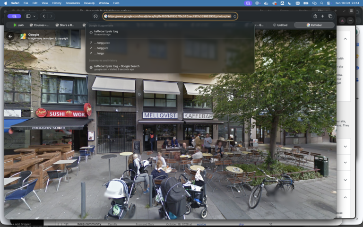Image resolution: width=363 pixels, height=227 pixels.
Task: Open the View menu
Action: click(45, 3)
